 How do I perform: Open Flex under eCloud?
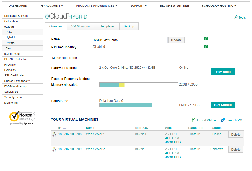pos(22,48)
